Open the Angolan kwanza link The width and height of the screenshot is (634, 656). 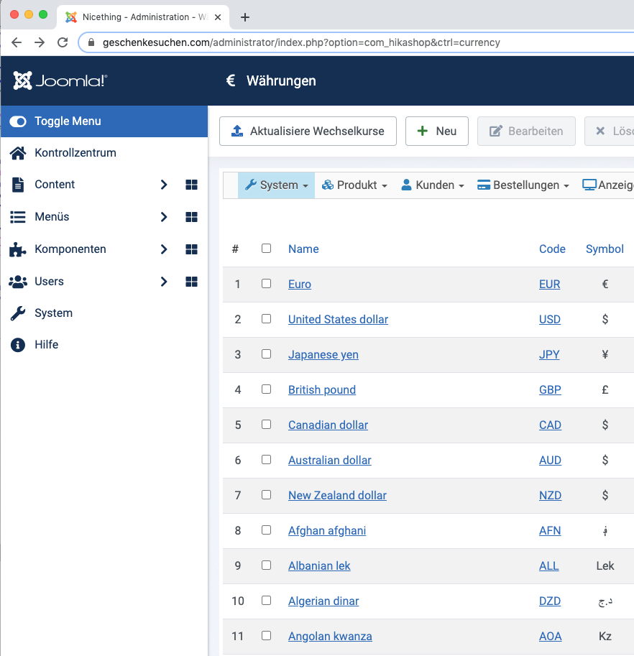330,637
